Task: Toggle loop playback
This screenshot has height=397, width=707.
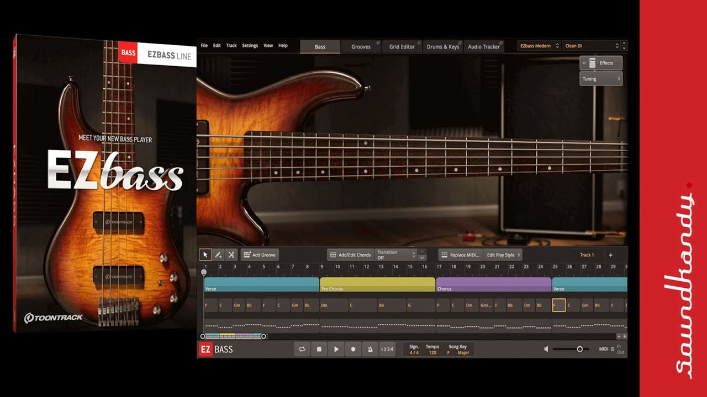Action: click(302, 349)
